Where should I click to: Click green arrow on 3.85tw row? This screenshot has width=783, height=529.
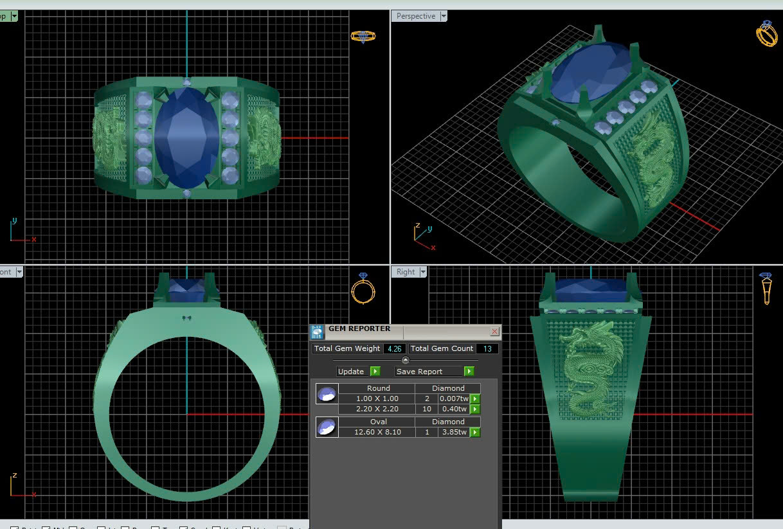pos(475,432)
